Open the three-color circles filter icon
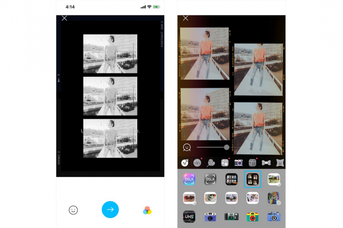 [147, 210]
